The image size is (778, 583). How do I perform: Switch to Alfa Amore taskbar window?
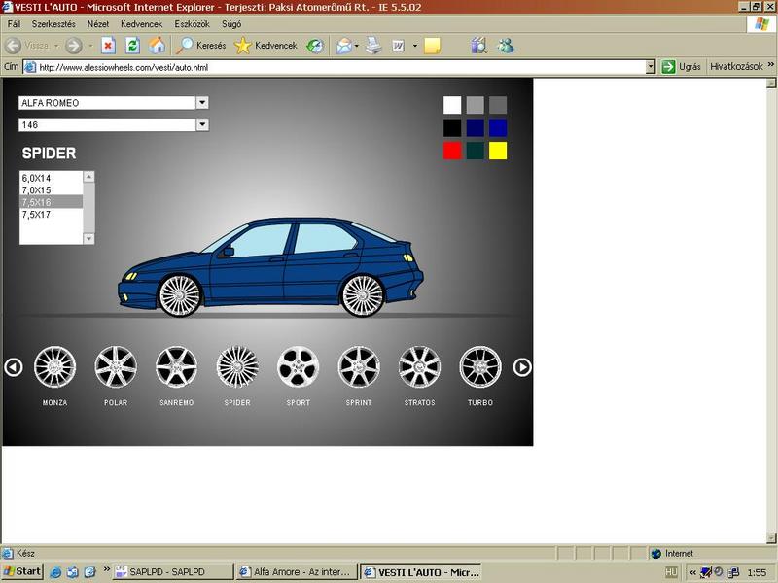pyautogui.click(x=297, y=571)
